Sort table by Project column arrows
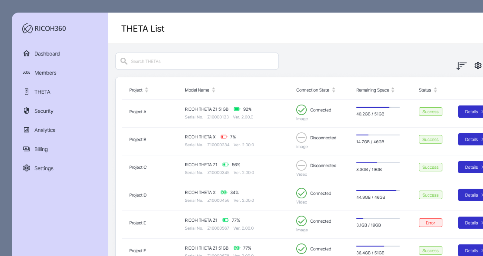 click(x=147, y=90)
